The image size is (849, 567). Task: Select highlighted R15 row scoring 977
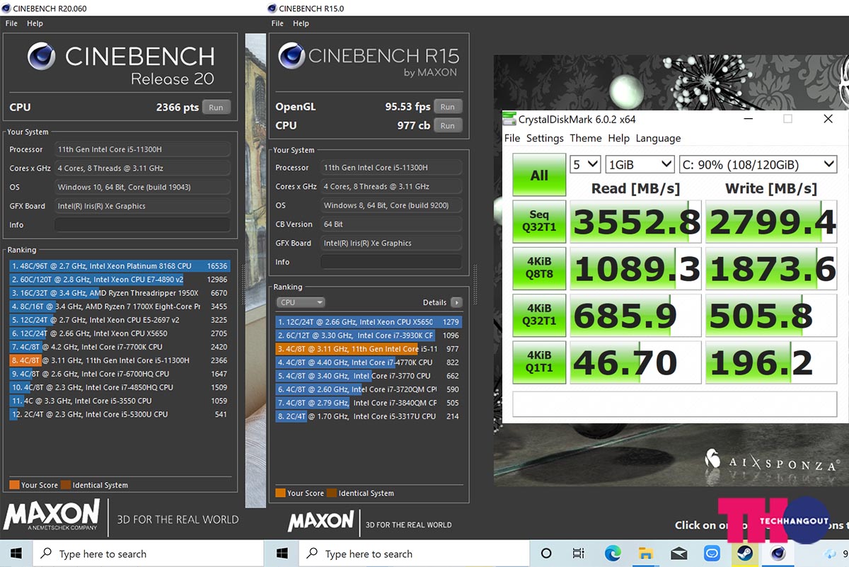(x=369, y=349)
